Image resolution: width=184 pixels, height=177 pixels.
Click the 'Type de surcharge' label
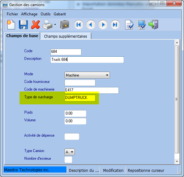click(x=39, y=97)
